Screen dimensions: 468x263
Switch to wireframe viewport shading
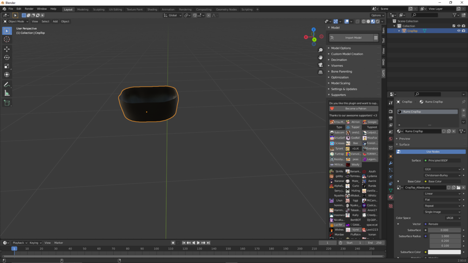point(364,21)
